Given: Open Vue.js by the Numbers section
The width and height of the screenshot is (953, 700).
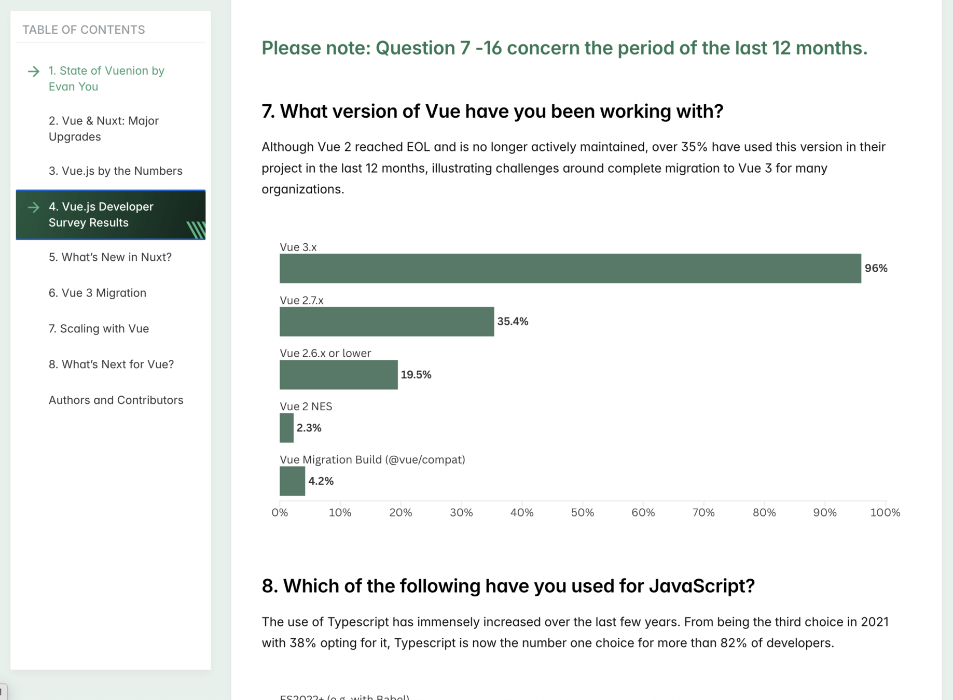Looking at the screenshot, I should click(x=115, y=171).
